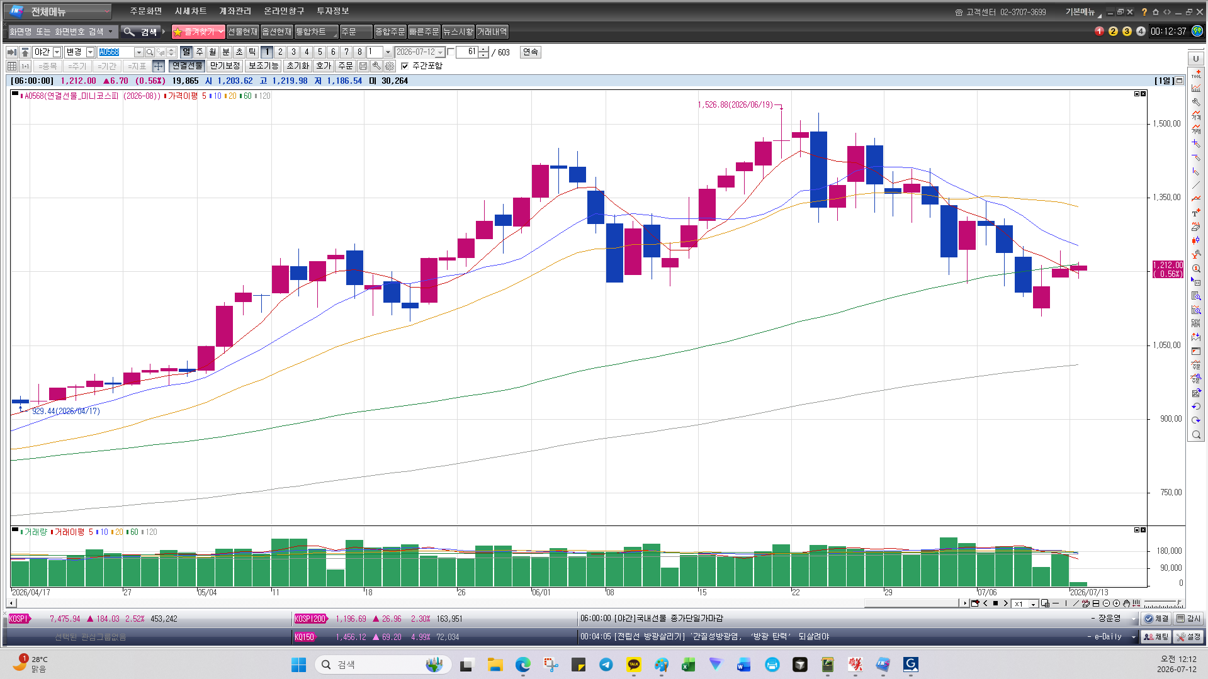Select the 틱 tick period toggle
1208x679 pixels.
[x=252, y=52]
